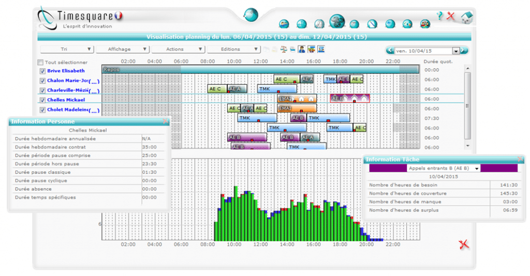This screenshot has height=276, width=530.
Task: Uncheck the Brive Elisabeth checkbox
Action: pyautogui.click(x=42, y=71)
